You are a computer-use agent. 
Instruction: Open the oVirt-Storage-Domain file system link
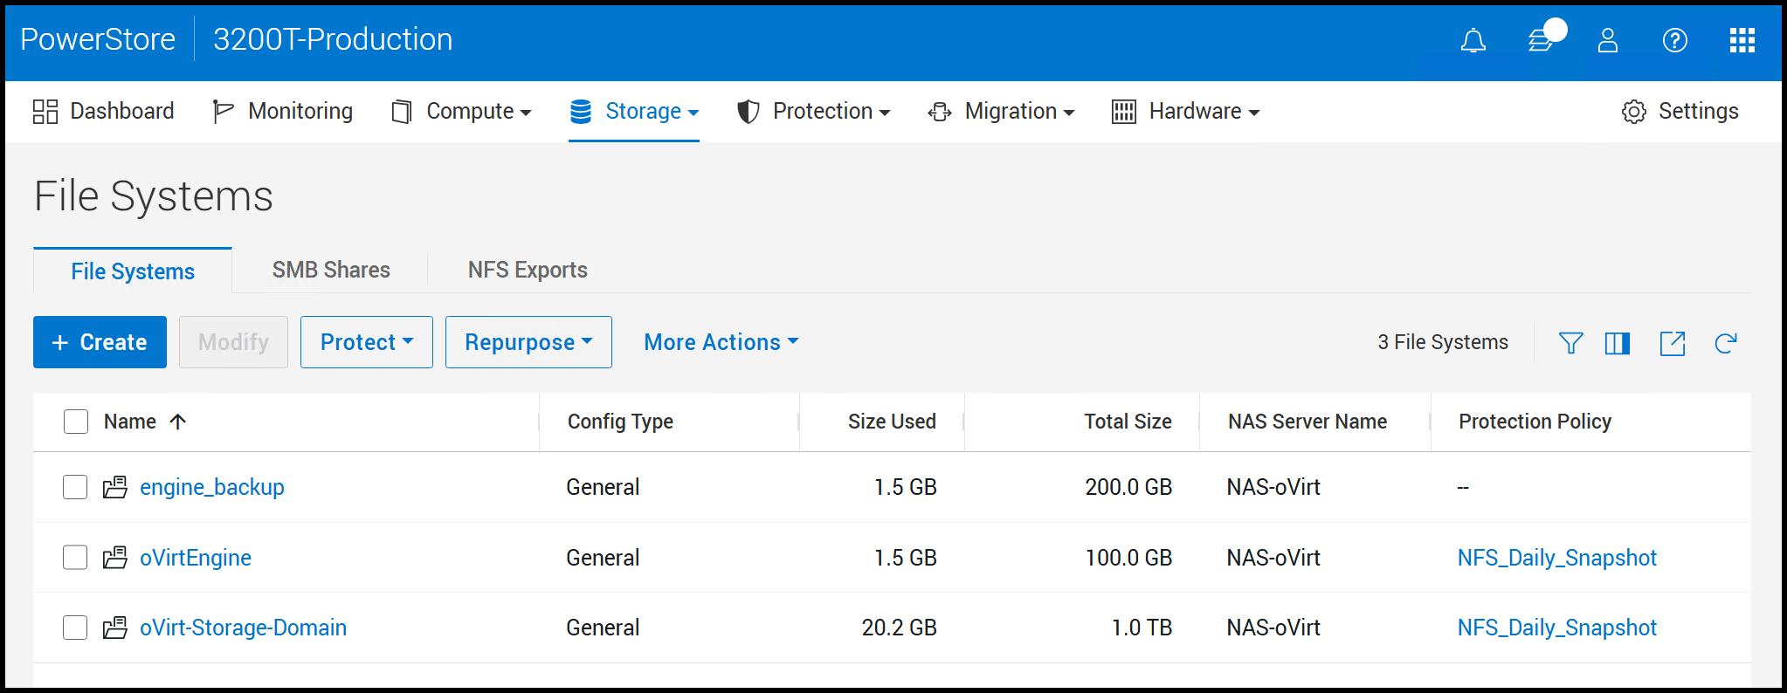click(243, 628)
